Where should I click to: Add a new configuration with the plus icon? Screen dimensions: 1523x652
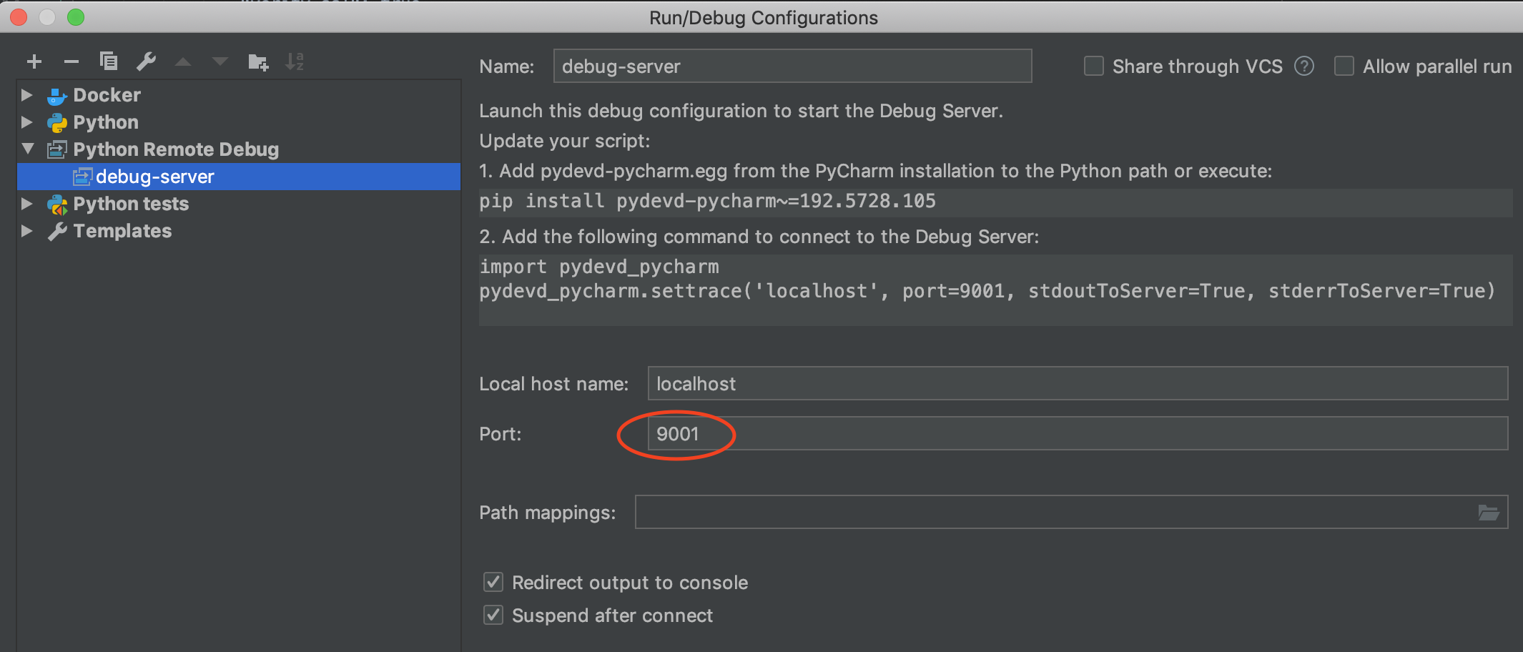point(34,61)
